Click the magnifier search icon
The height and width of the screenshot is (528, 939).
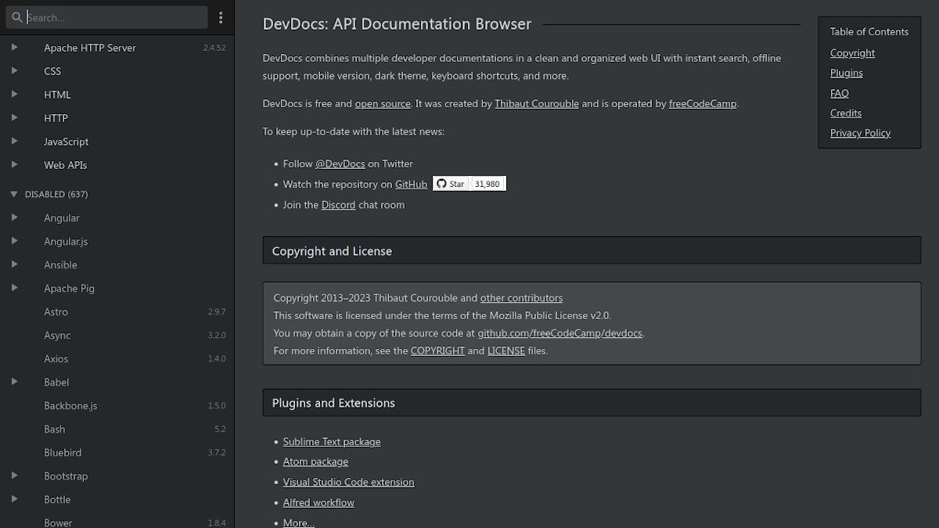16,17
